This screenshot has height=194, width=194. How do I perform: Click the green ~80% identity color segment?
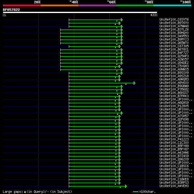coord(135,5)
